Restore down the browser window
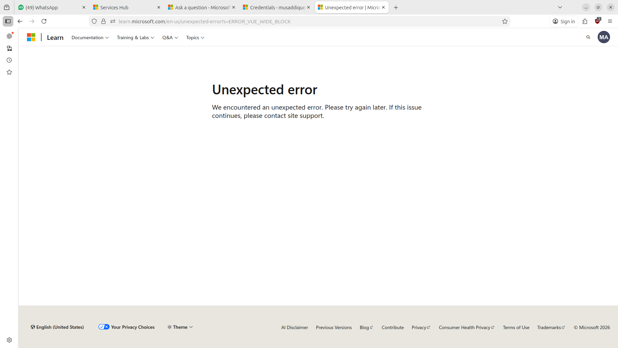This screenshot has width=618, height=348. pyautogui.click(x=598, y=7)
